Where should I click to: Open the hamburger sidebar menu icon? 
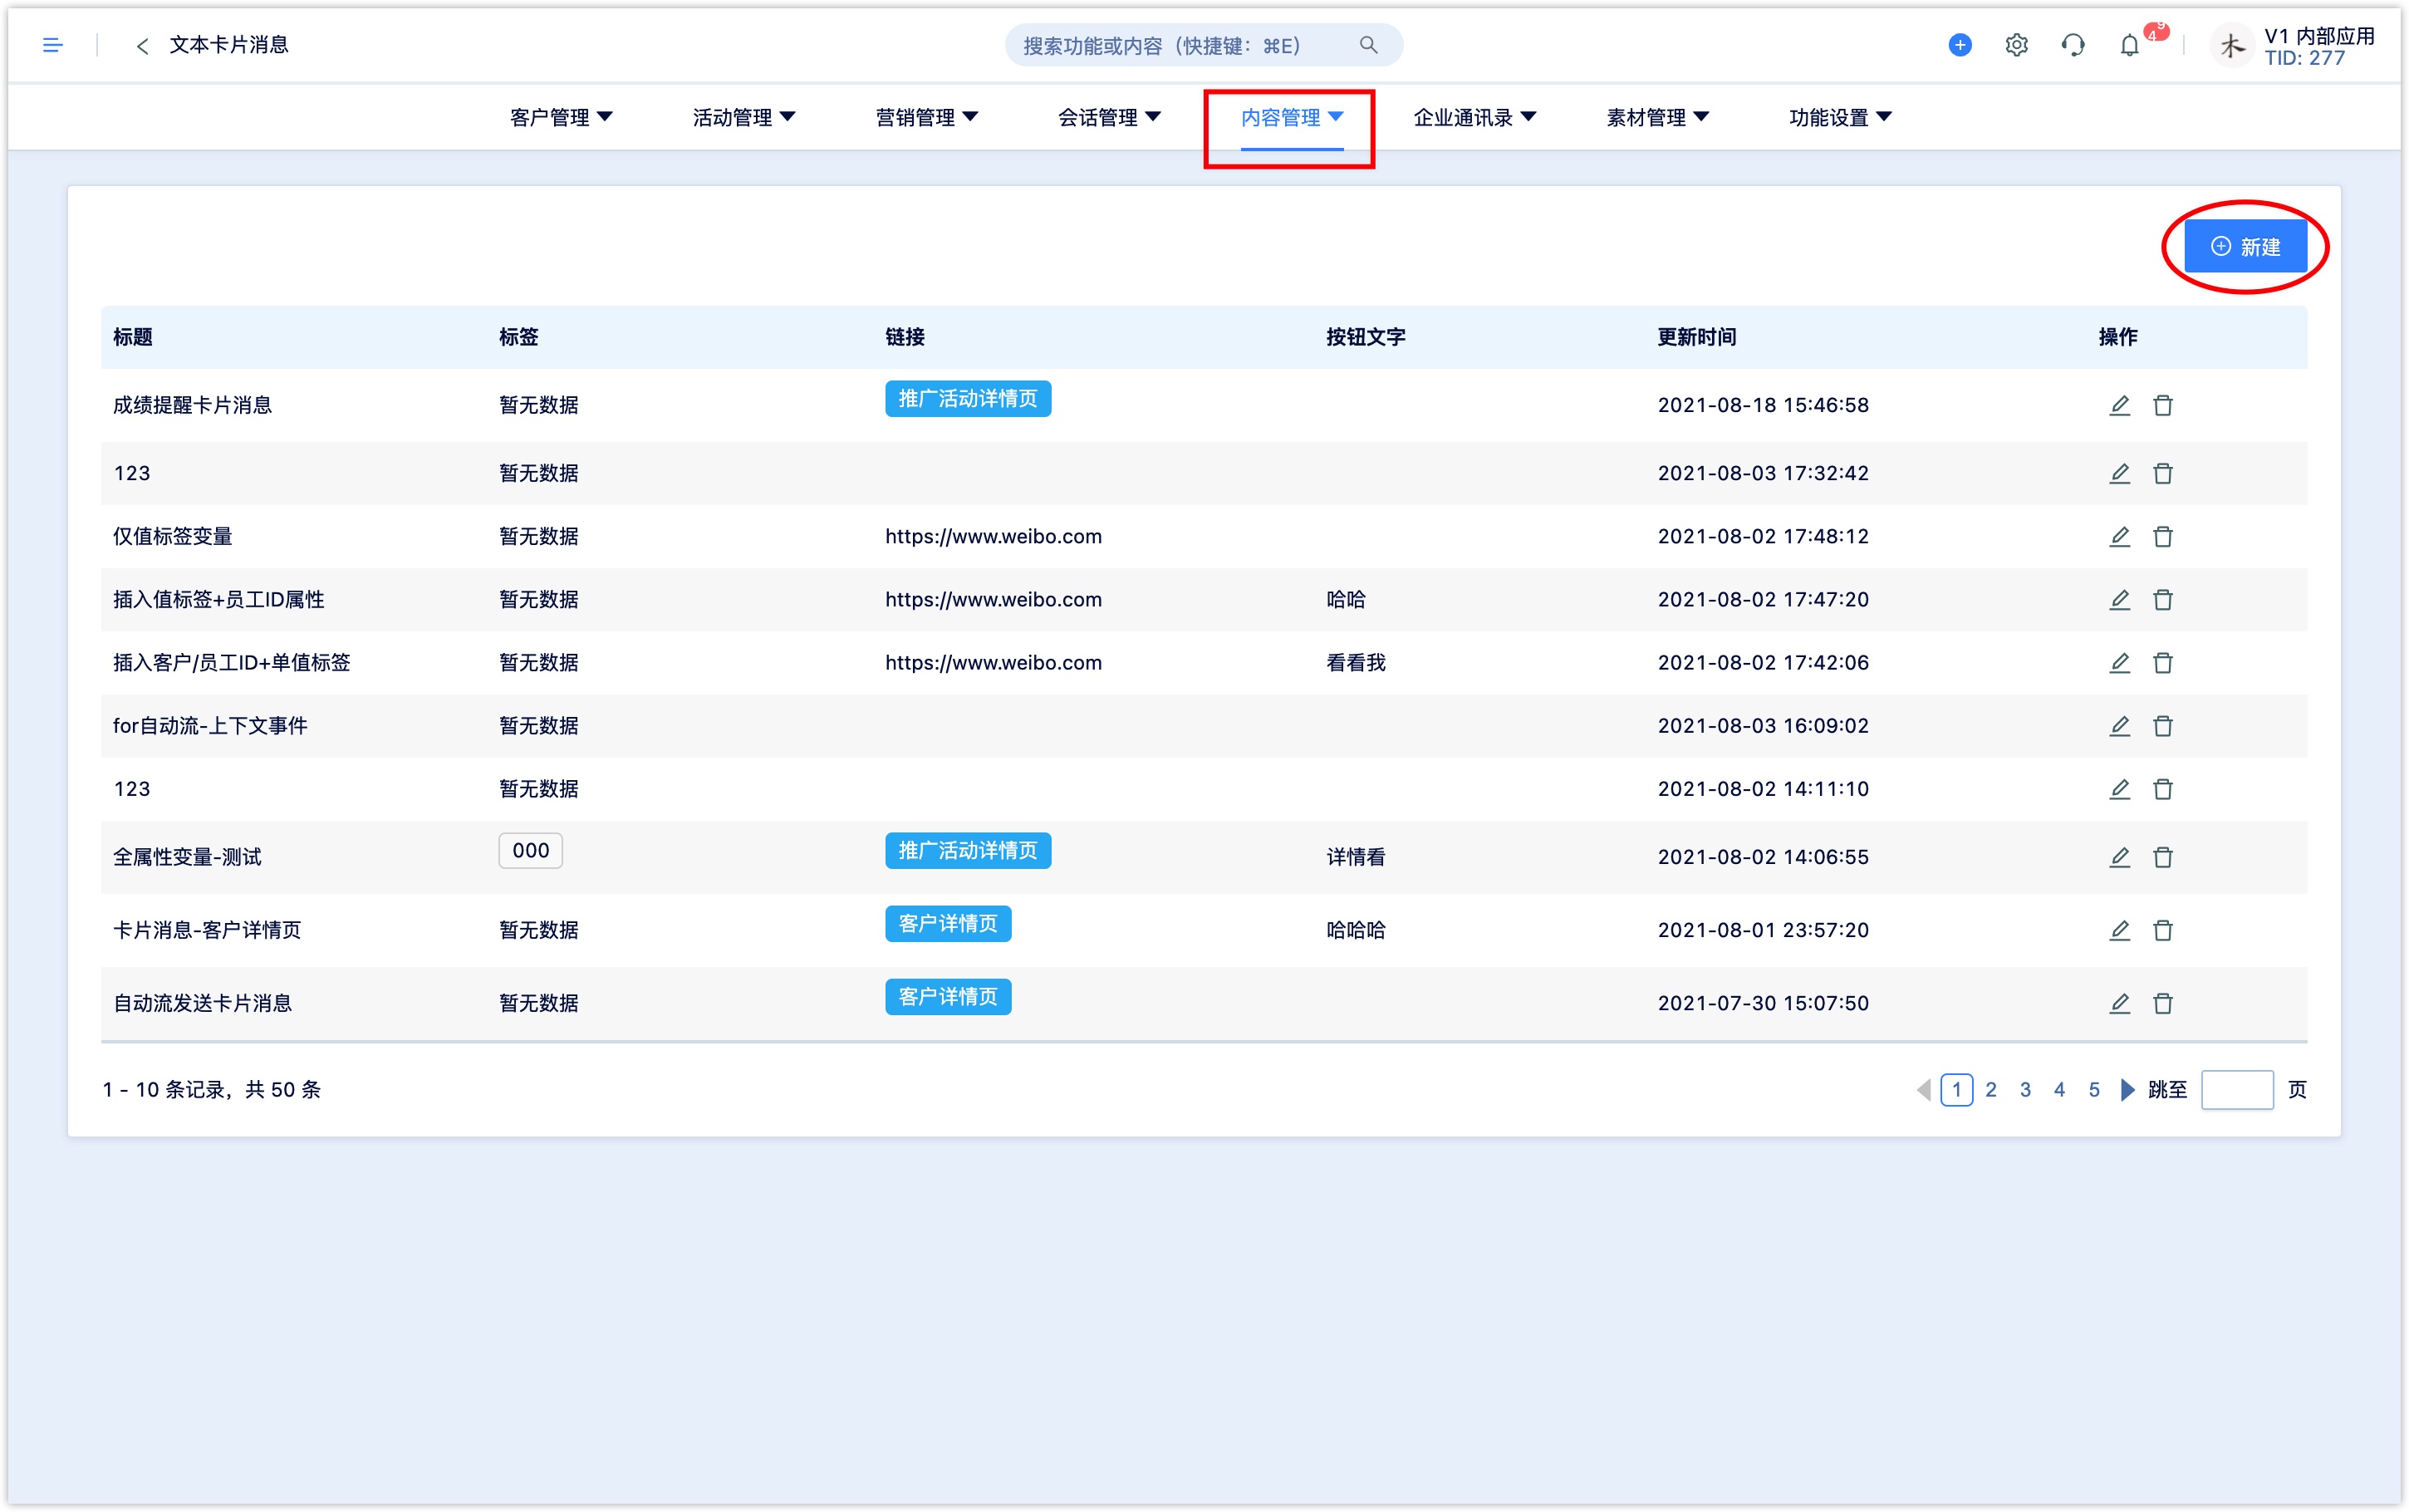tap(53, 45)
